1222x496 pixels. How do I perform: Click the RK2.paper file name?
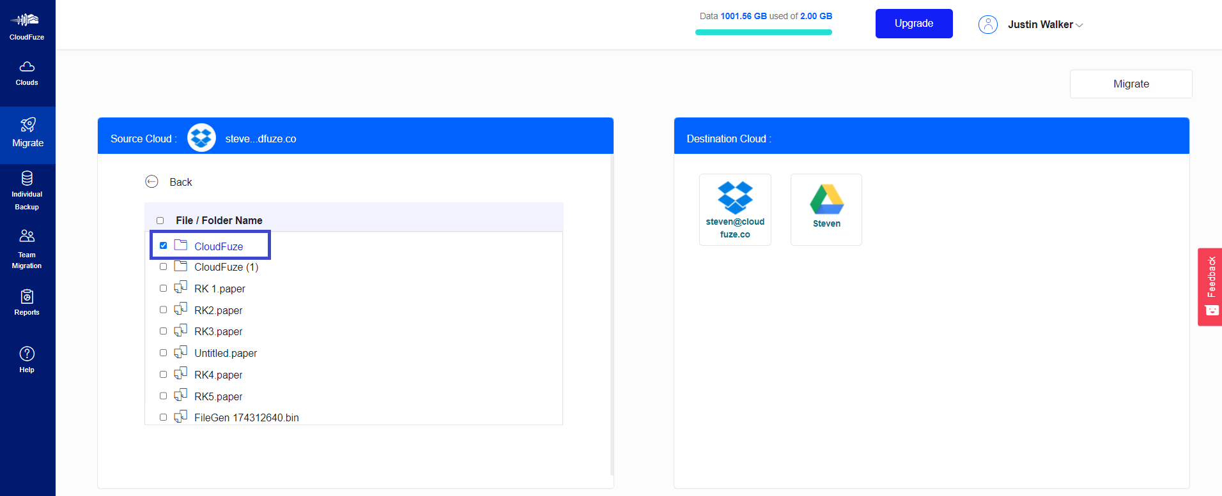(x=219, y=310)
